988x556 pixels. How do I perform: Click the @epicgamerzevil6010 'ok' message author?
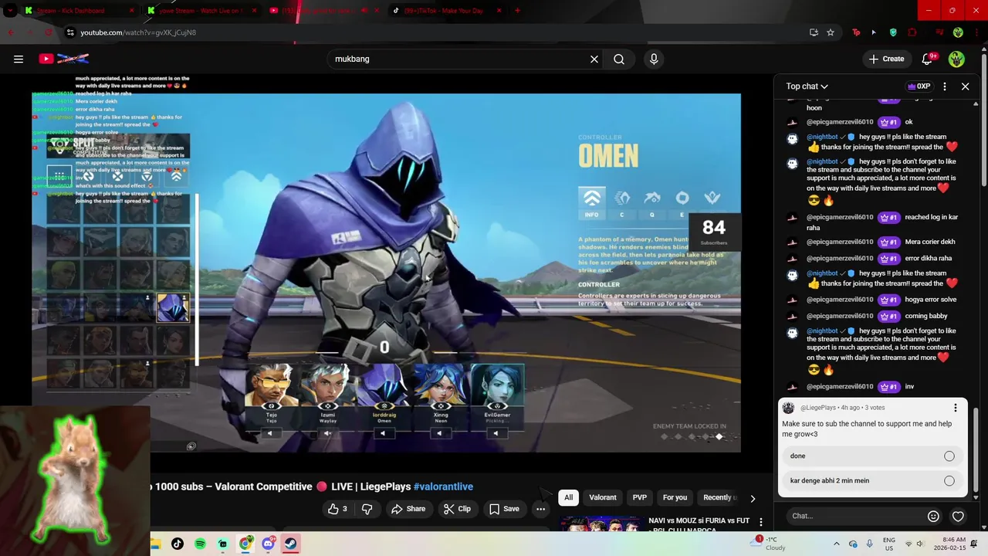tap(840, 122)
